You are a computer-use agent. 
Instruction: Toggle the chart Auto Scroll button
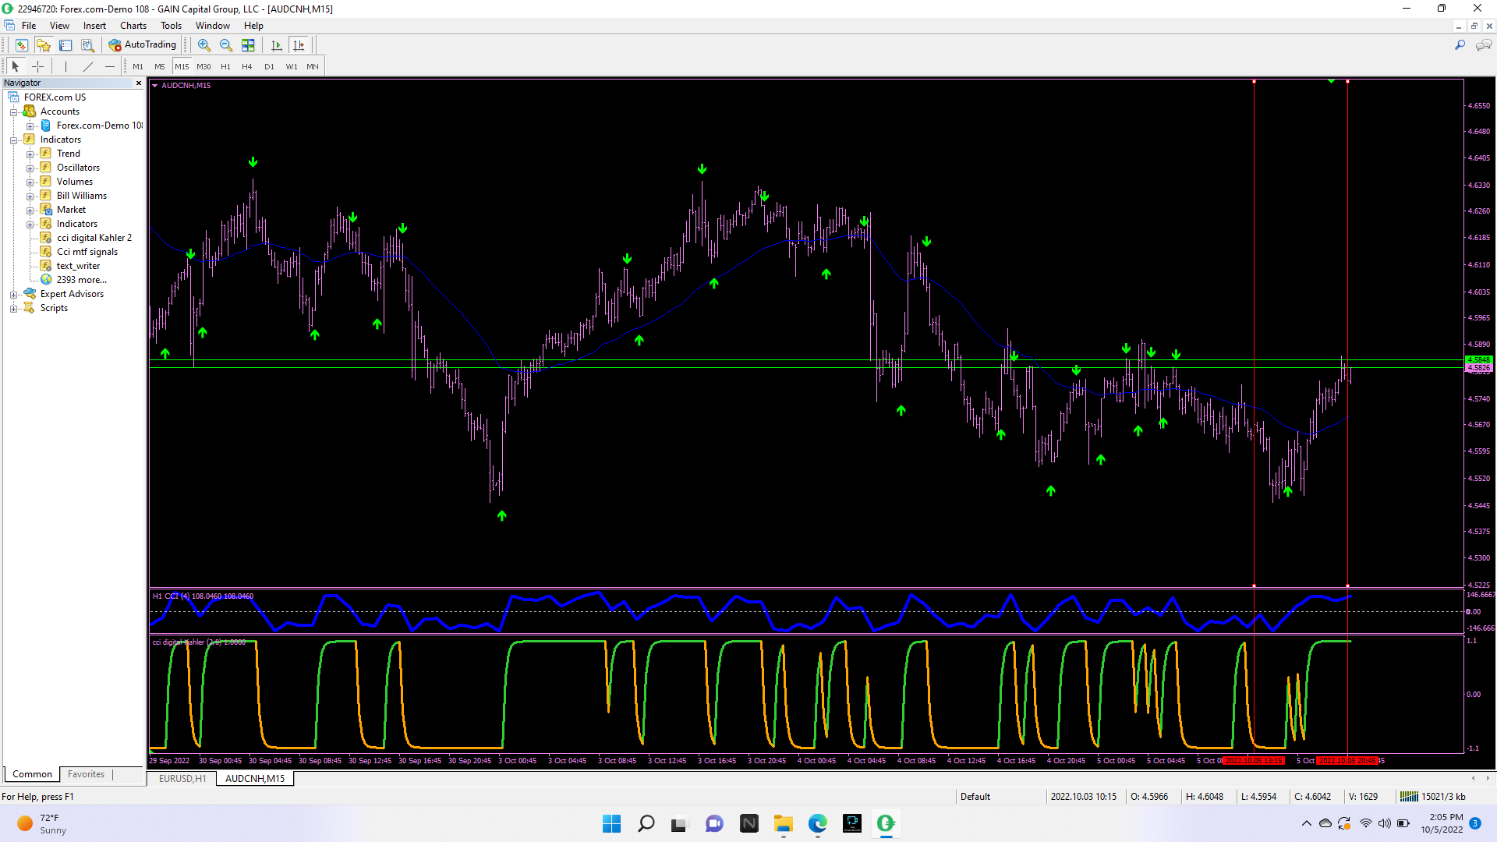(276, 45)
